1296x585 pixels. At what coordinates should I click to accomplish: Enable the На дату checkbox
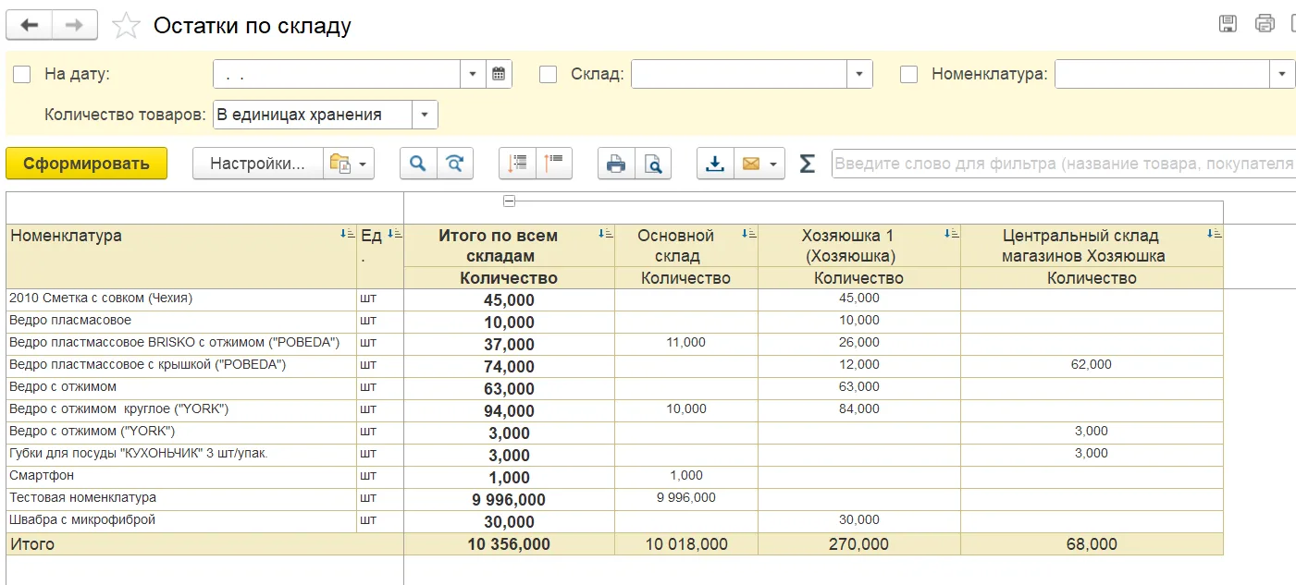pyautogui.click(x=22, y=75)
